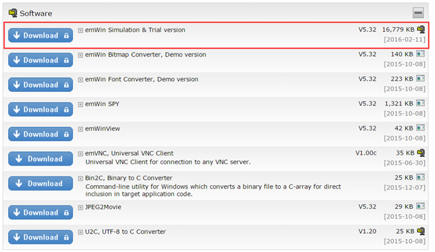Expand Bin2C Binary to C Converter details
435x252 pixels.
[81, 178]
